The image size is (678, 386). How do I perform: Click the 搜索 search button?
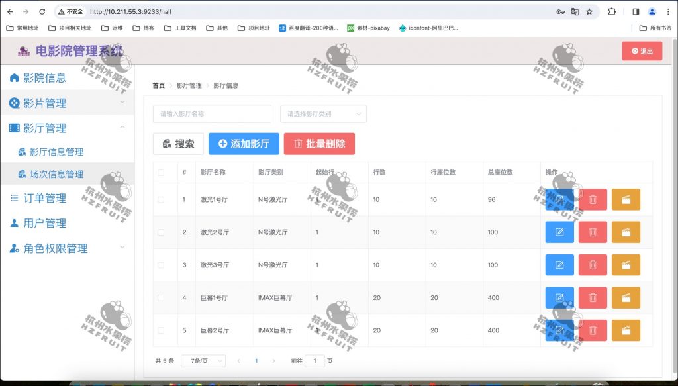point(177,143)
